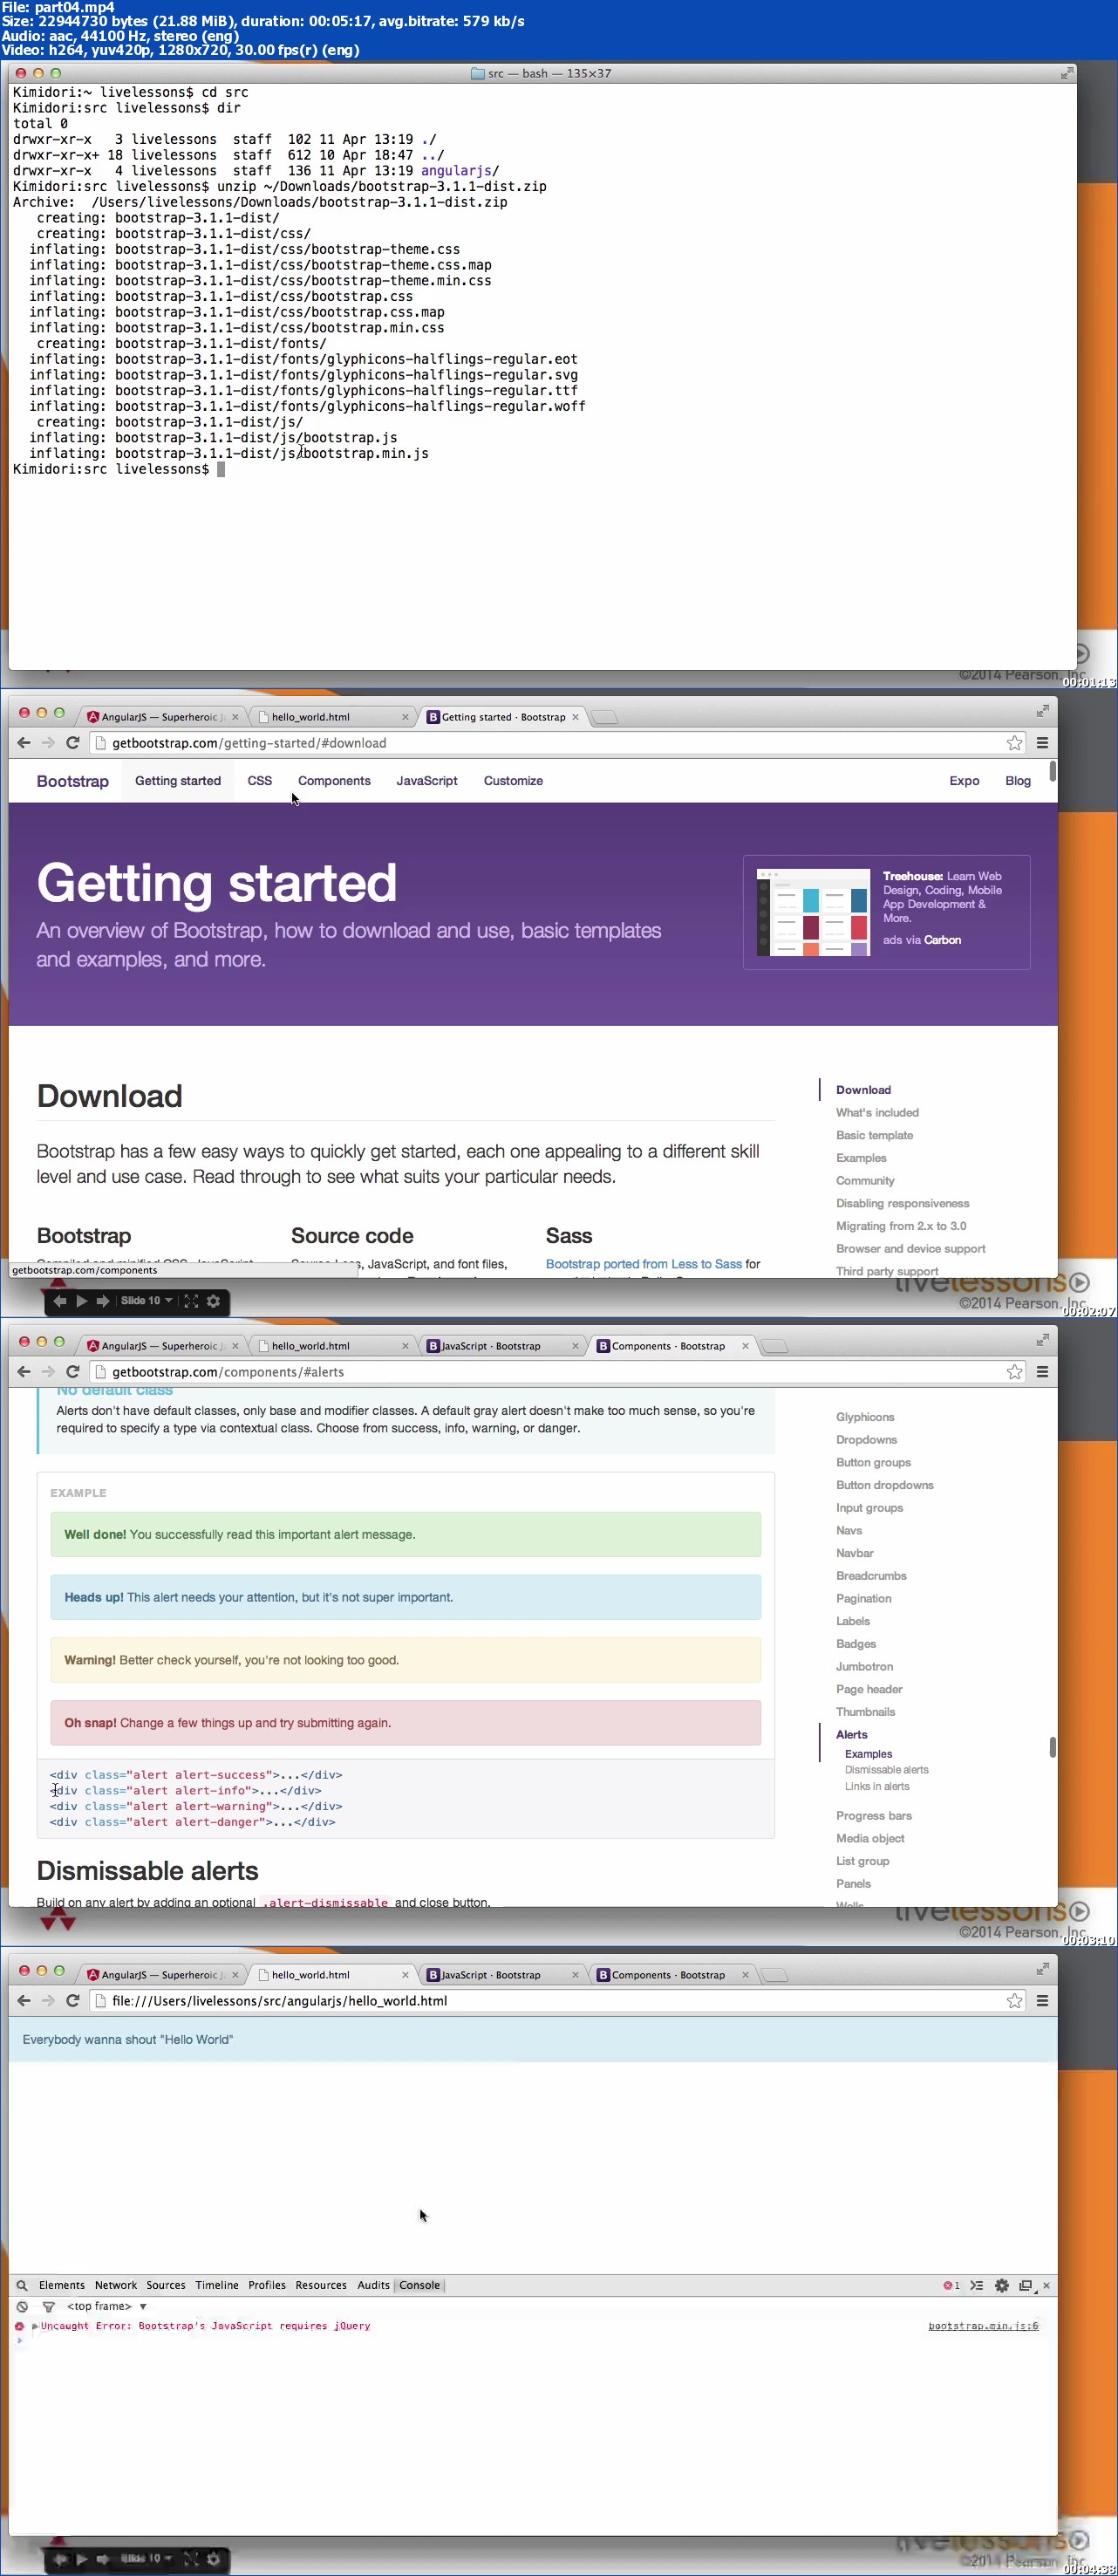This screenshot has height=2576, width=1118.
Task: Click the Carbon link in the ad
Action: coord(942,939)
